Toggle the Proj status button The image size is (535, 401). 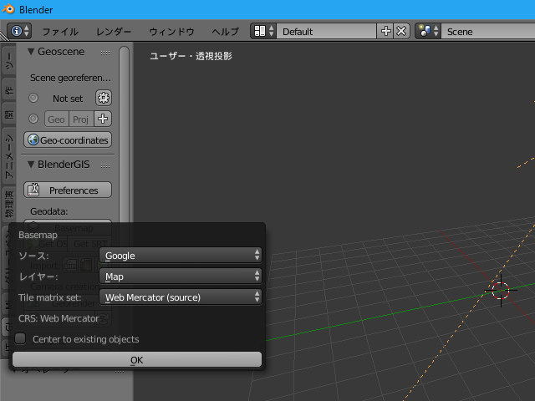click(x=81, y=119)
